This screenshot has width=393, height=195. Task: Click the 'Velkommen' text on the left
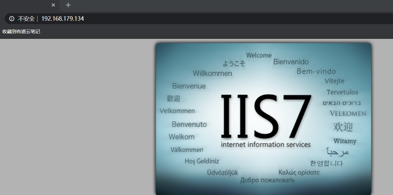[x=177, y=111]
